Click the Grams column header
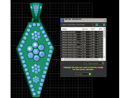 [x=86, y=29]
